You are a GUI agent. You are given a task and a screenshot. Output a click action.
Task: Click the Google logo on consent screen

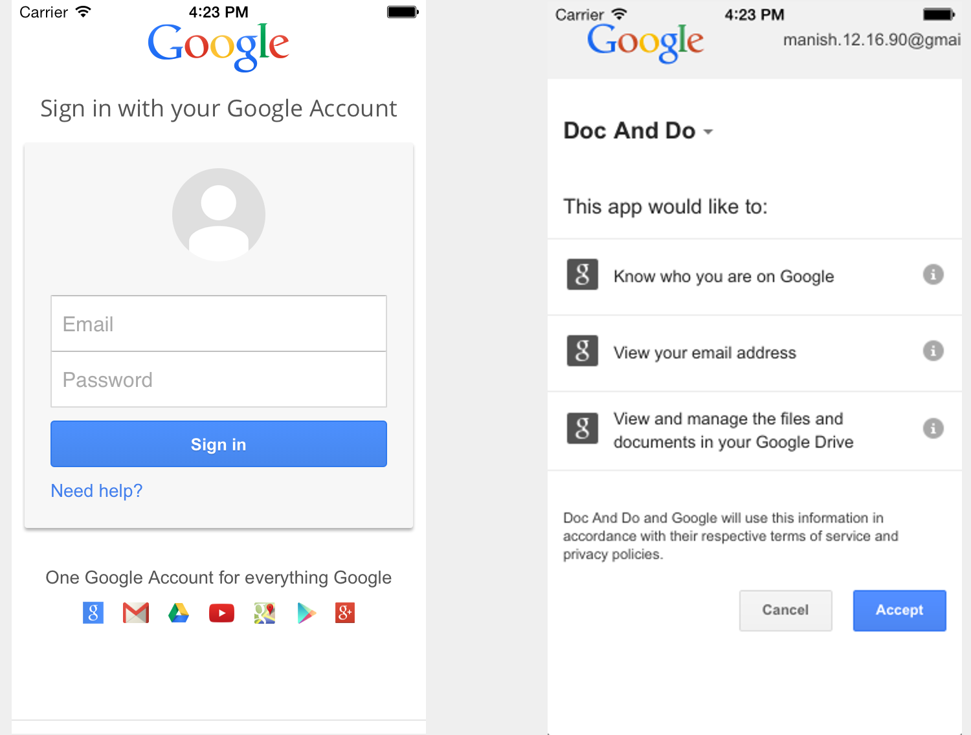(645, 43)
